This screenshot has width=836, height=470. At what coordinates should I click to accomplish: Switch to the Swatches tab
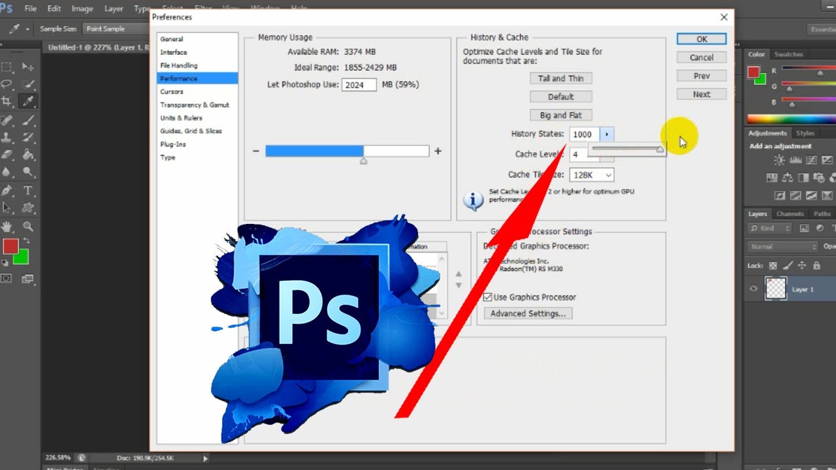(x=788, y=54)
